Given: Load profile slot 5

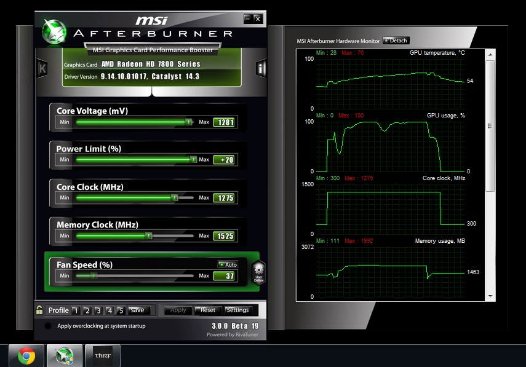Looking at the screenshot, I should click(121, 310).
